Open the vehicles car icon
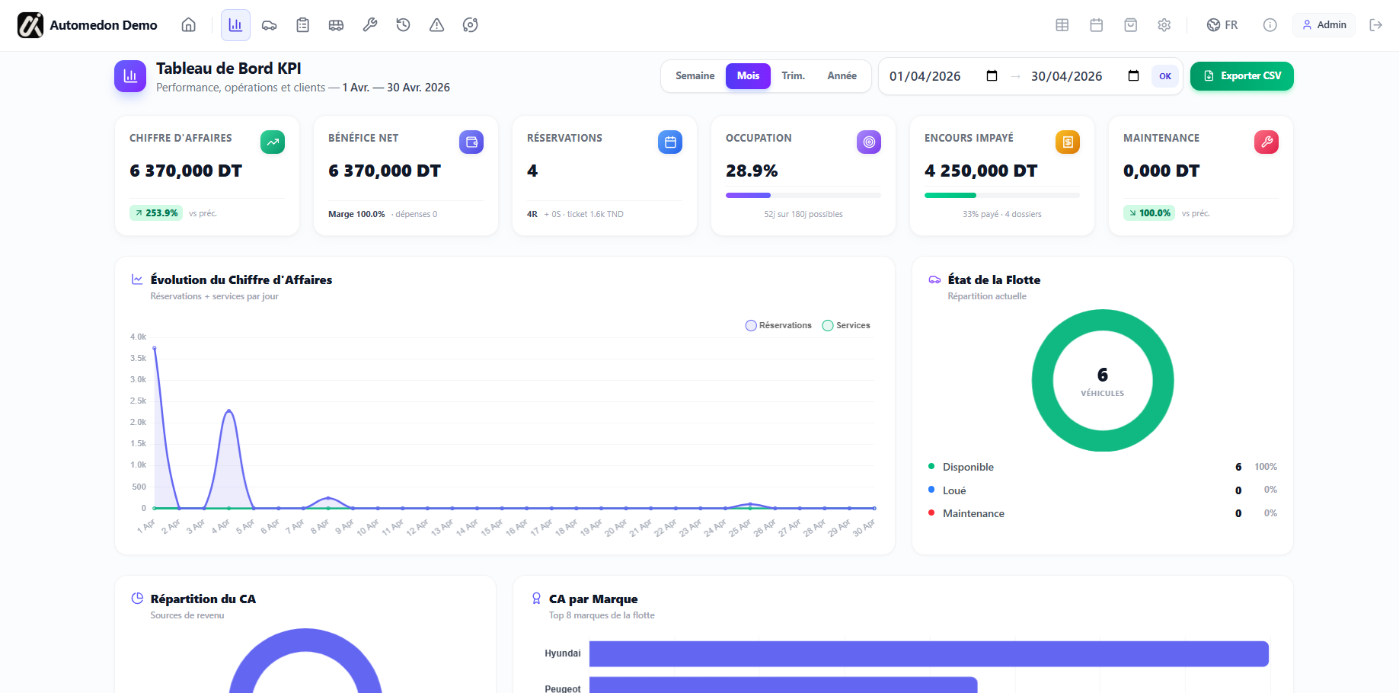The height and width of the screenshot is (693, 1399). click(x=269, y=25)
